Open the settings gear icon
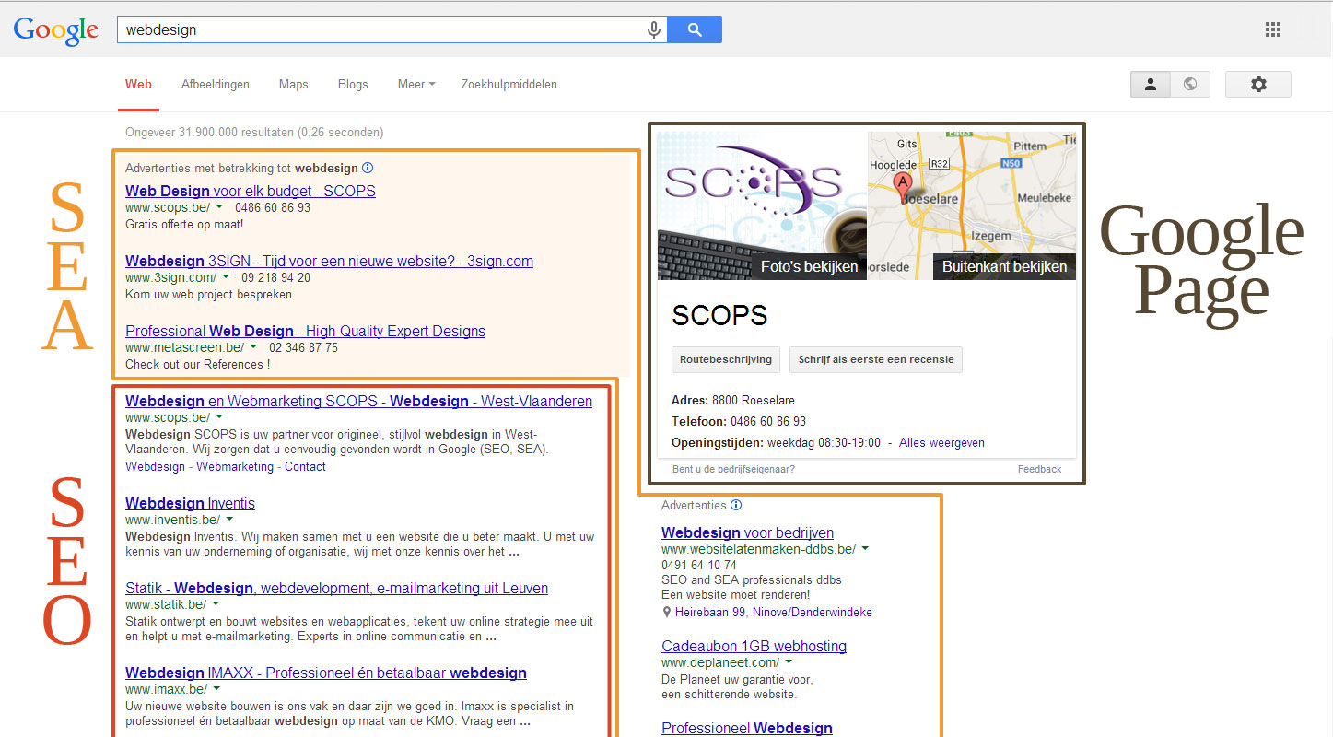Image resolution: width=1333 pixels, height=737 pixels. click(1257, 84)
